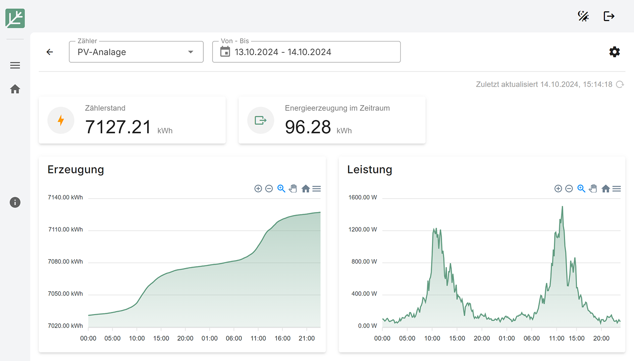The image size is (634, 361).
Task: Zoom in on the Leistung chart
Action: (x=558, y=189)
